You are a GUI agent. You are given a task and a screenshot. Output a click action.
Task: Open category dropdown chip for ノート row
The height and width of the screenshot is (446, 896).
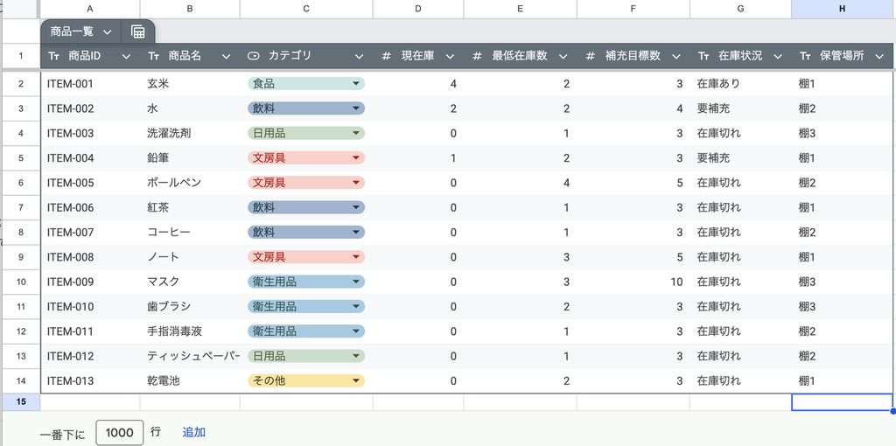pos(306,257)
